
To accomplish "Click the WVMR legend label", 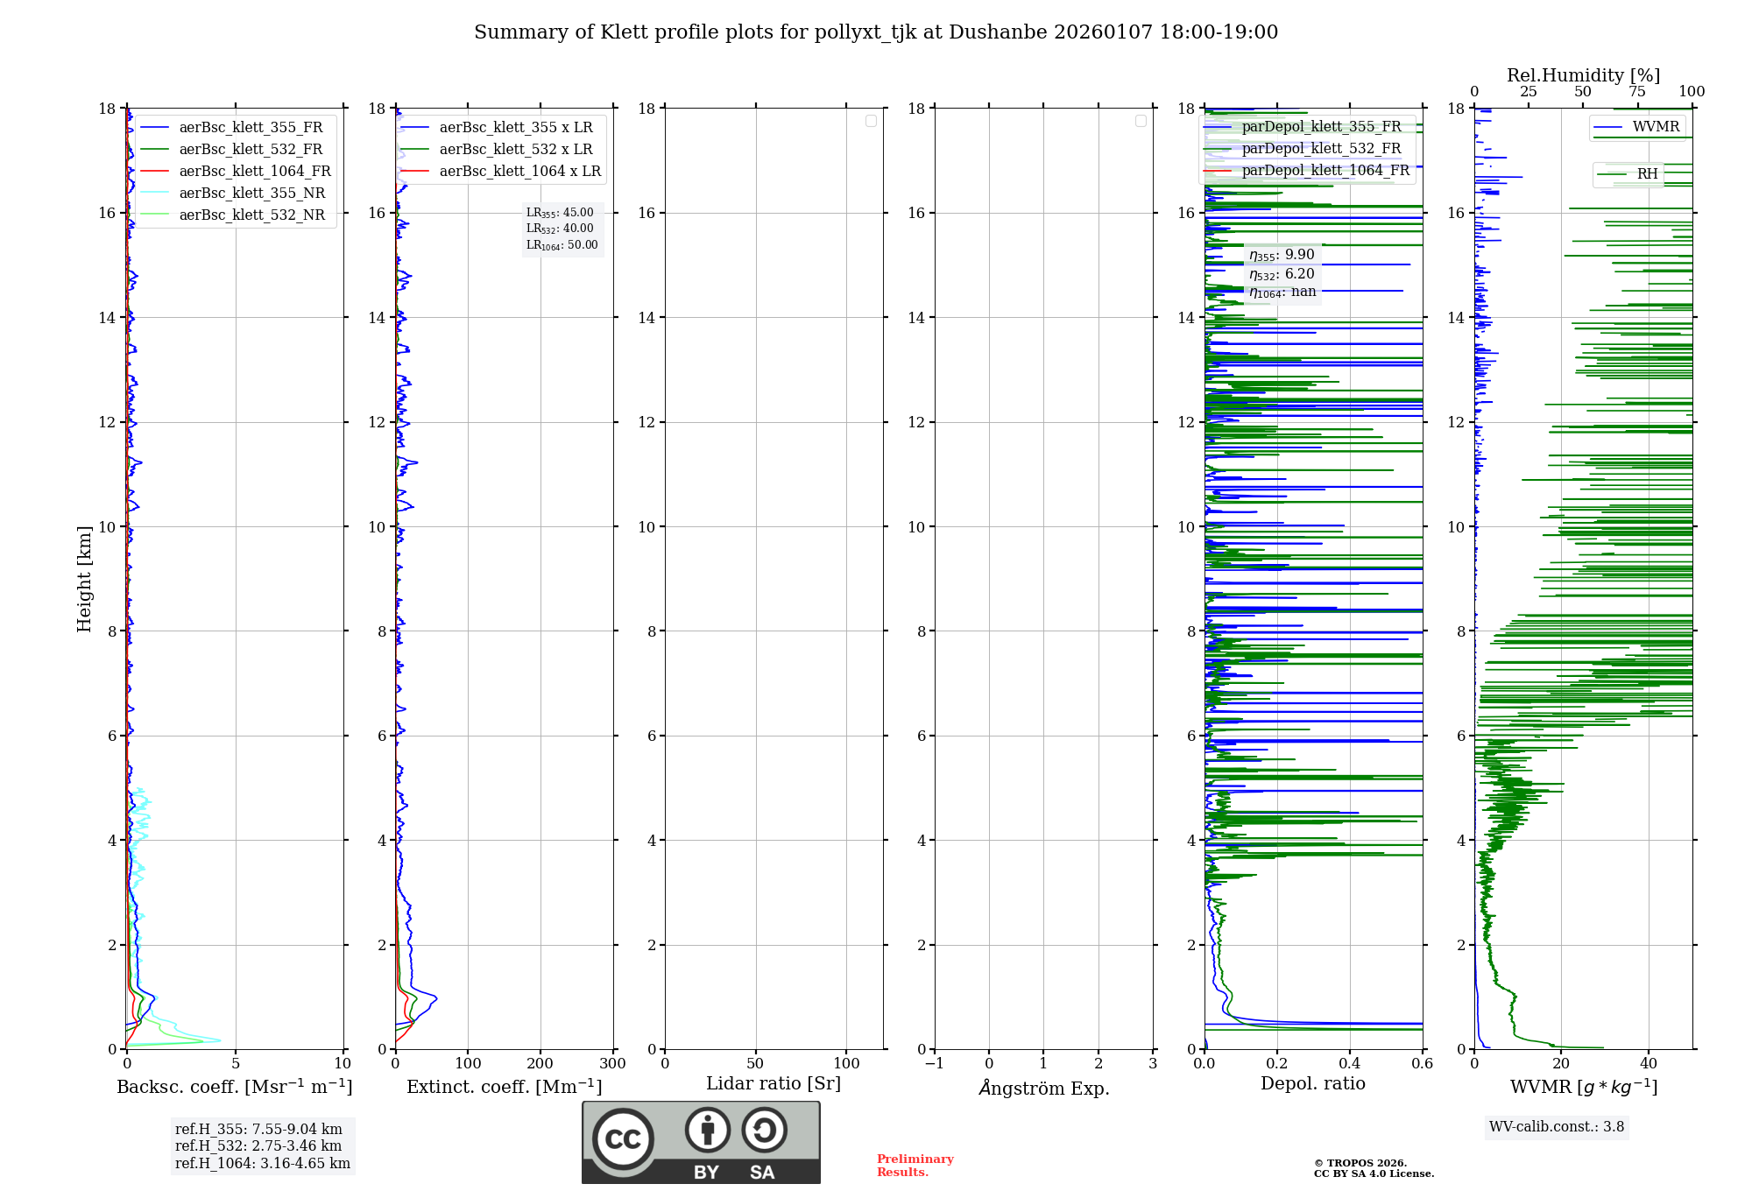I will (1656, 127).
